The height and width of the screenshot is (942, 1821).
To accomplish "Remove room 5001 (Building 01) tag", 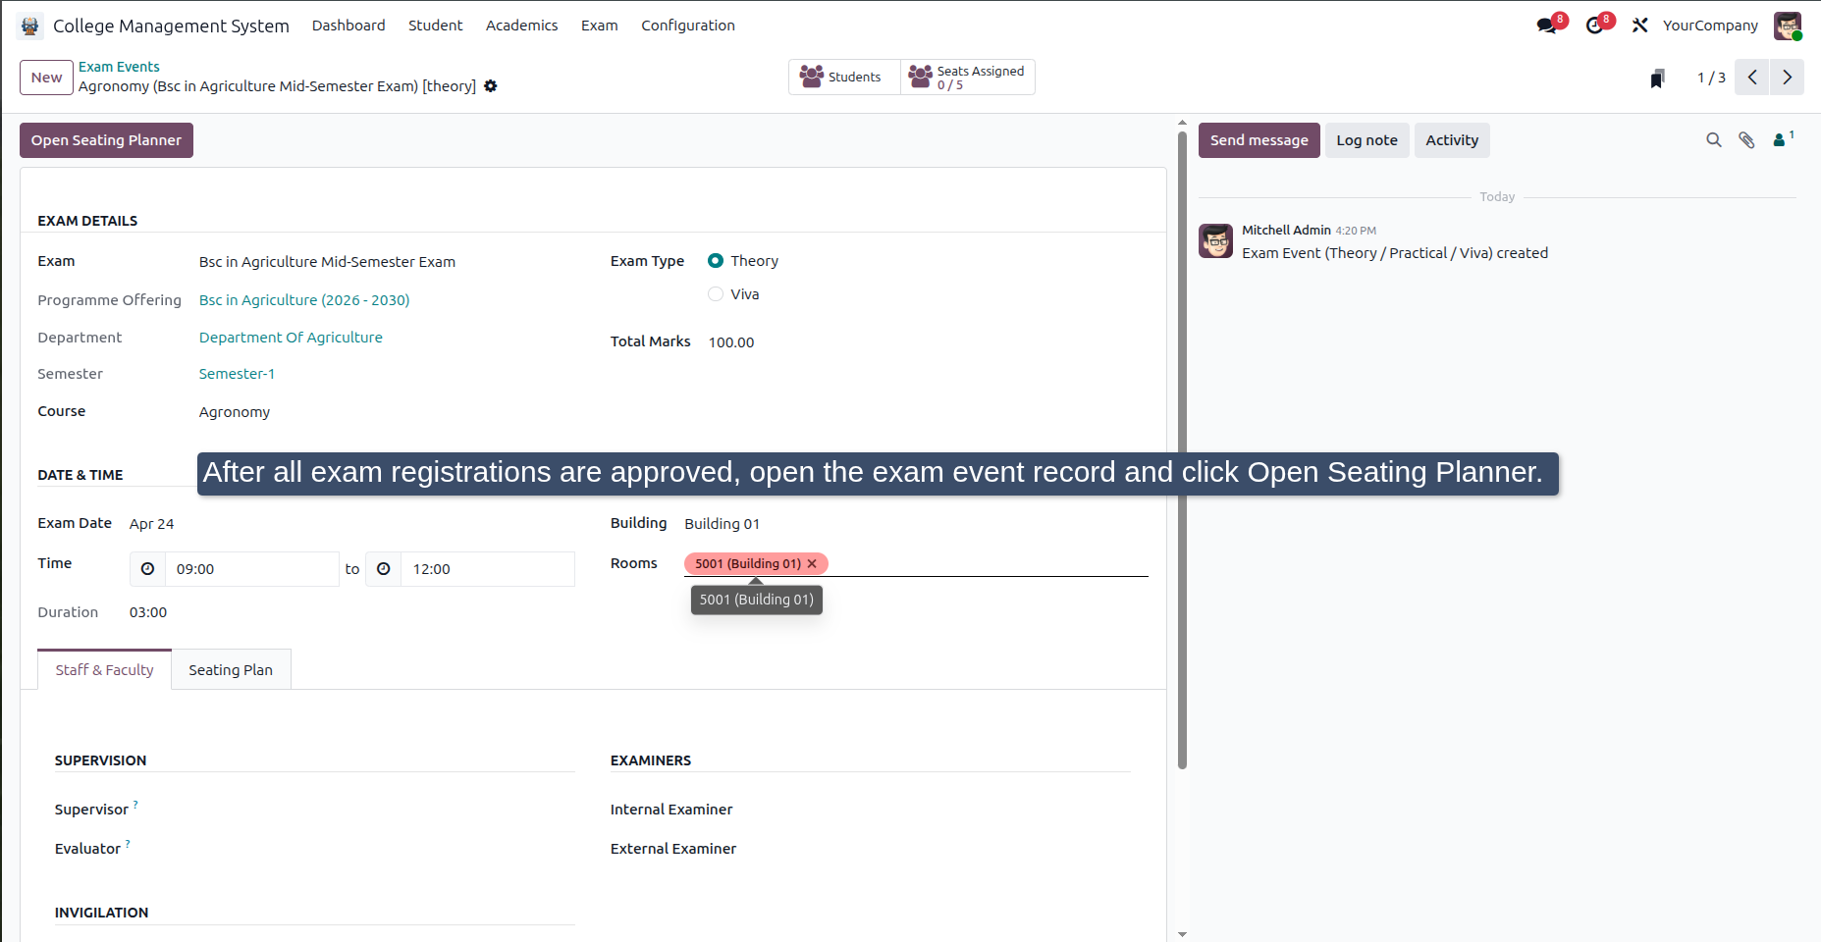I will [812, 564].
